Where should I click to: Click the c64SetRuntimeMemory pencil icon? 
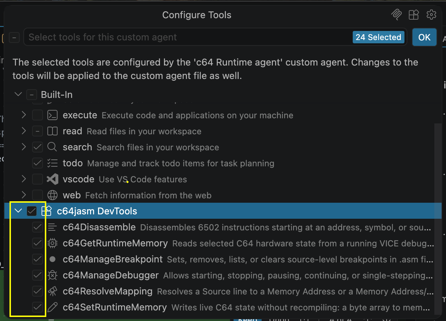tap(52, 308)
